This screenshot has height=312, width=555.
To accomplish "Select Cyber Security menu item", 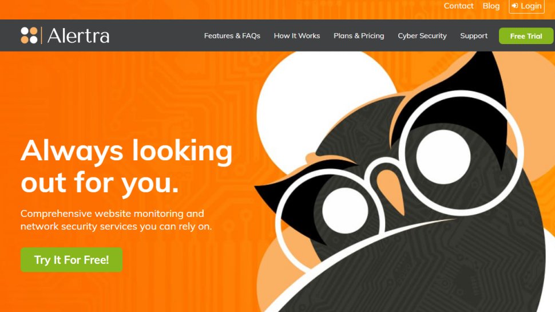I will pyautogui.click(x=422, y=35).
